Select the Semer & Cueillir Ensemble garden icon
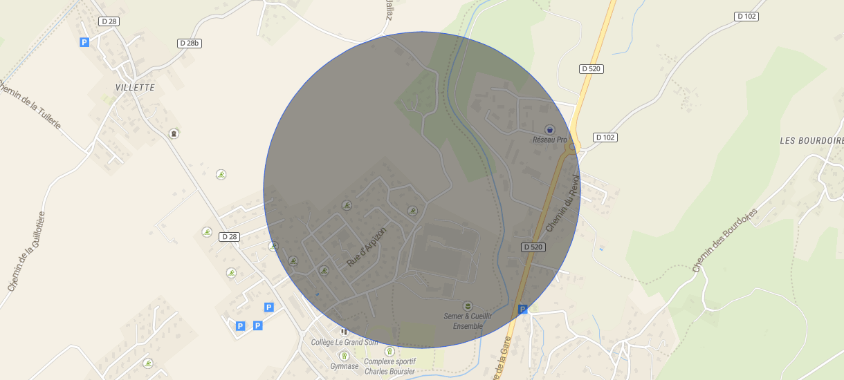The width and height of the screenshot is (844, 380). point(468,305)
